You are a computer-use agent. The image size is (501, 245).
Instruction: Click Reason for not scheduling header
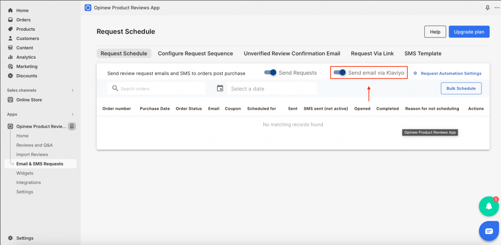(x=432, y=109)
